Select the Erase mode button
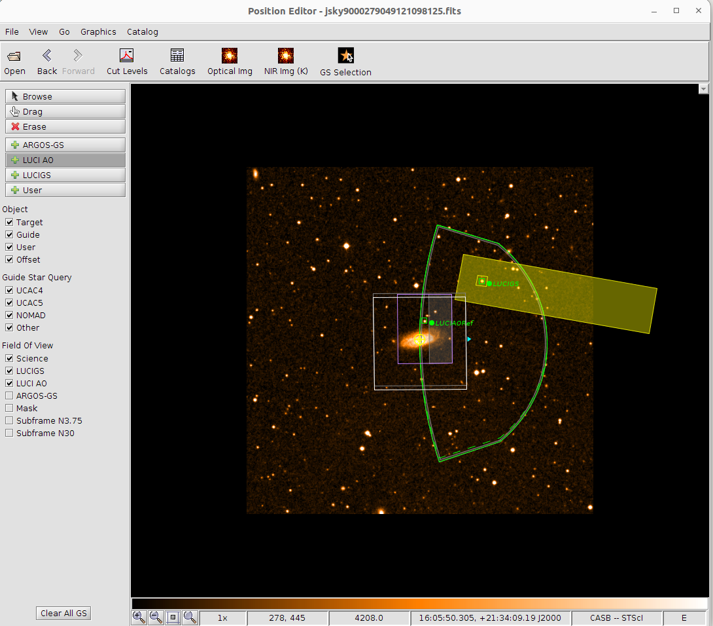 65,126
